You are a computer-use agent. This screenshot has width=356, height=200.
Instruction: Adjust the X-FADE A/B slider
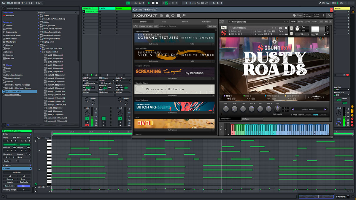(x=317, y=96)
